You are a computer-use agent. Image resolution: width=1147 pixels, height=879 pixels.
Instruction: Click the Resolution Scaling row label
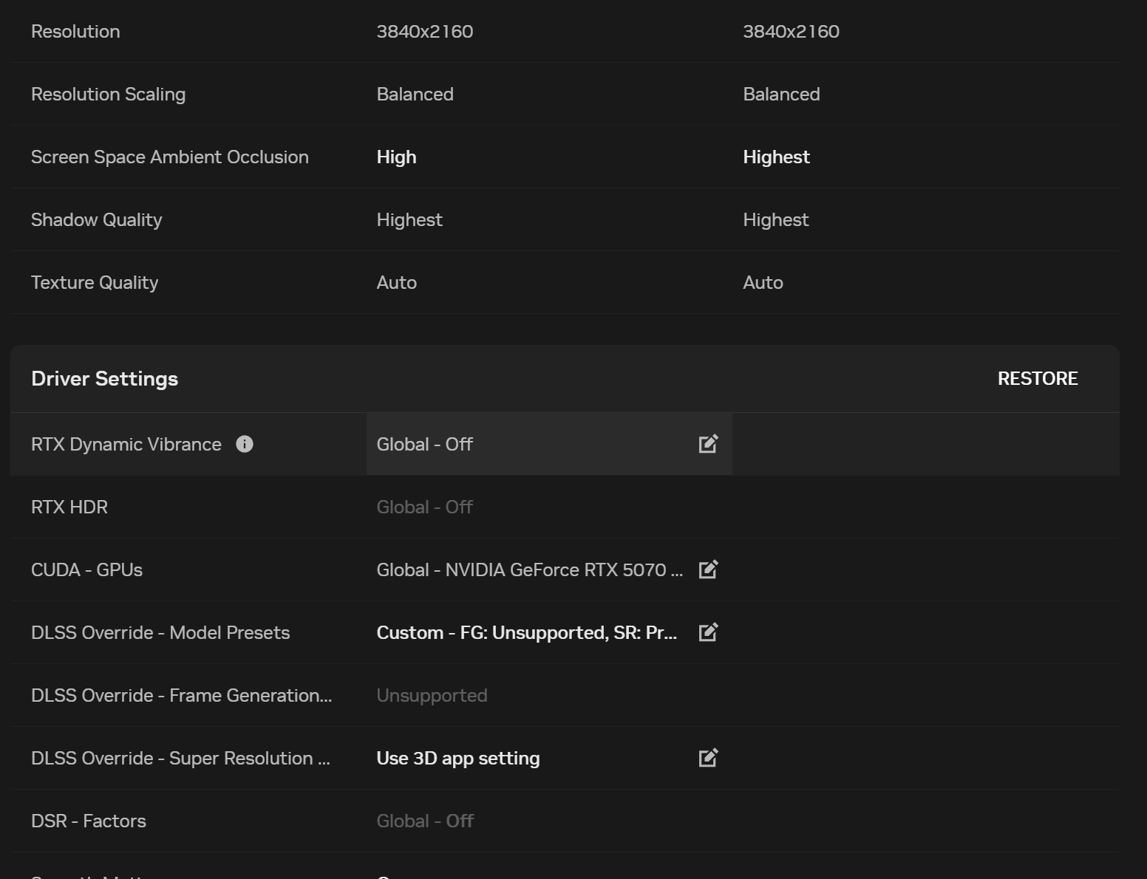[109, 95]
